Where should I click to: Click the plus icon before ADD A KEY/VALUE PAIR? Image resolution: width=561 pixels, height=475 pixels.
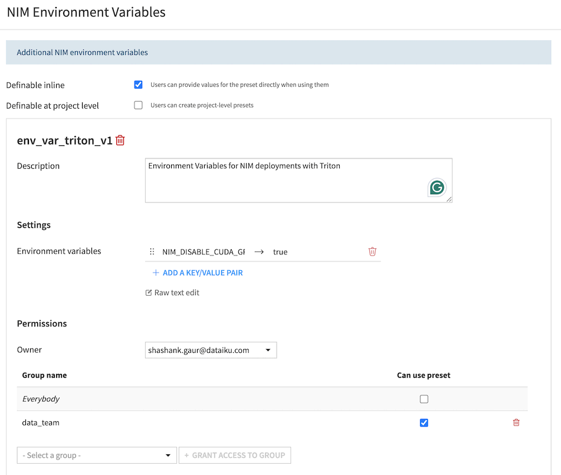[155, 273]
